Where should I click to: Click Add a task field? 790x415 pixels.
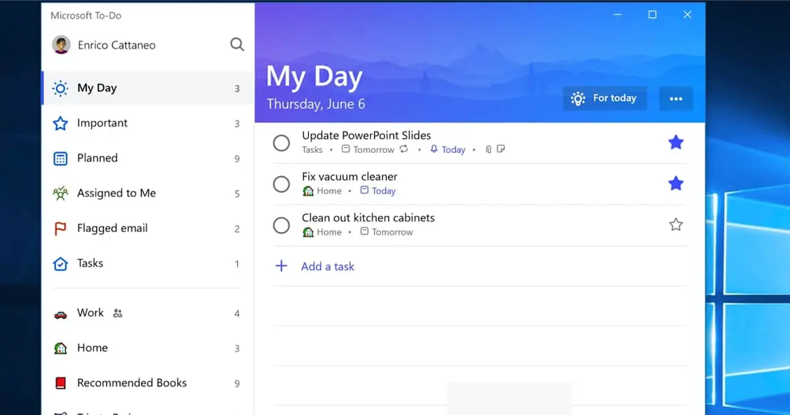tap(480, 266)
